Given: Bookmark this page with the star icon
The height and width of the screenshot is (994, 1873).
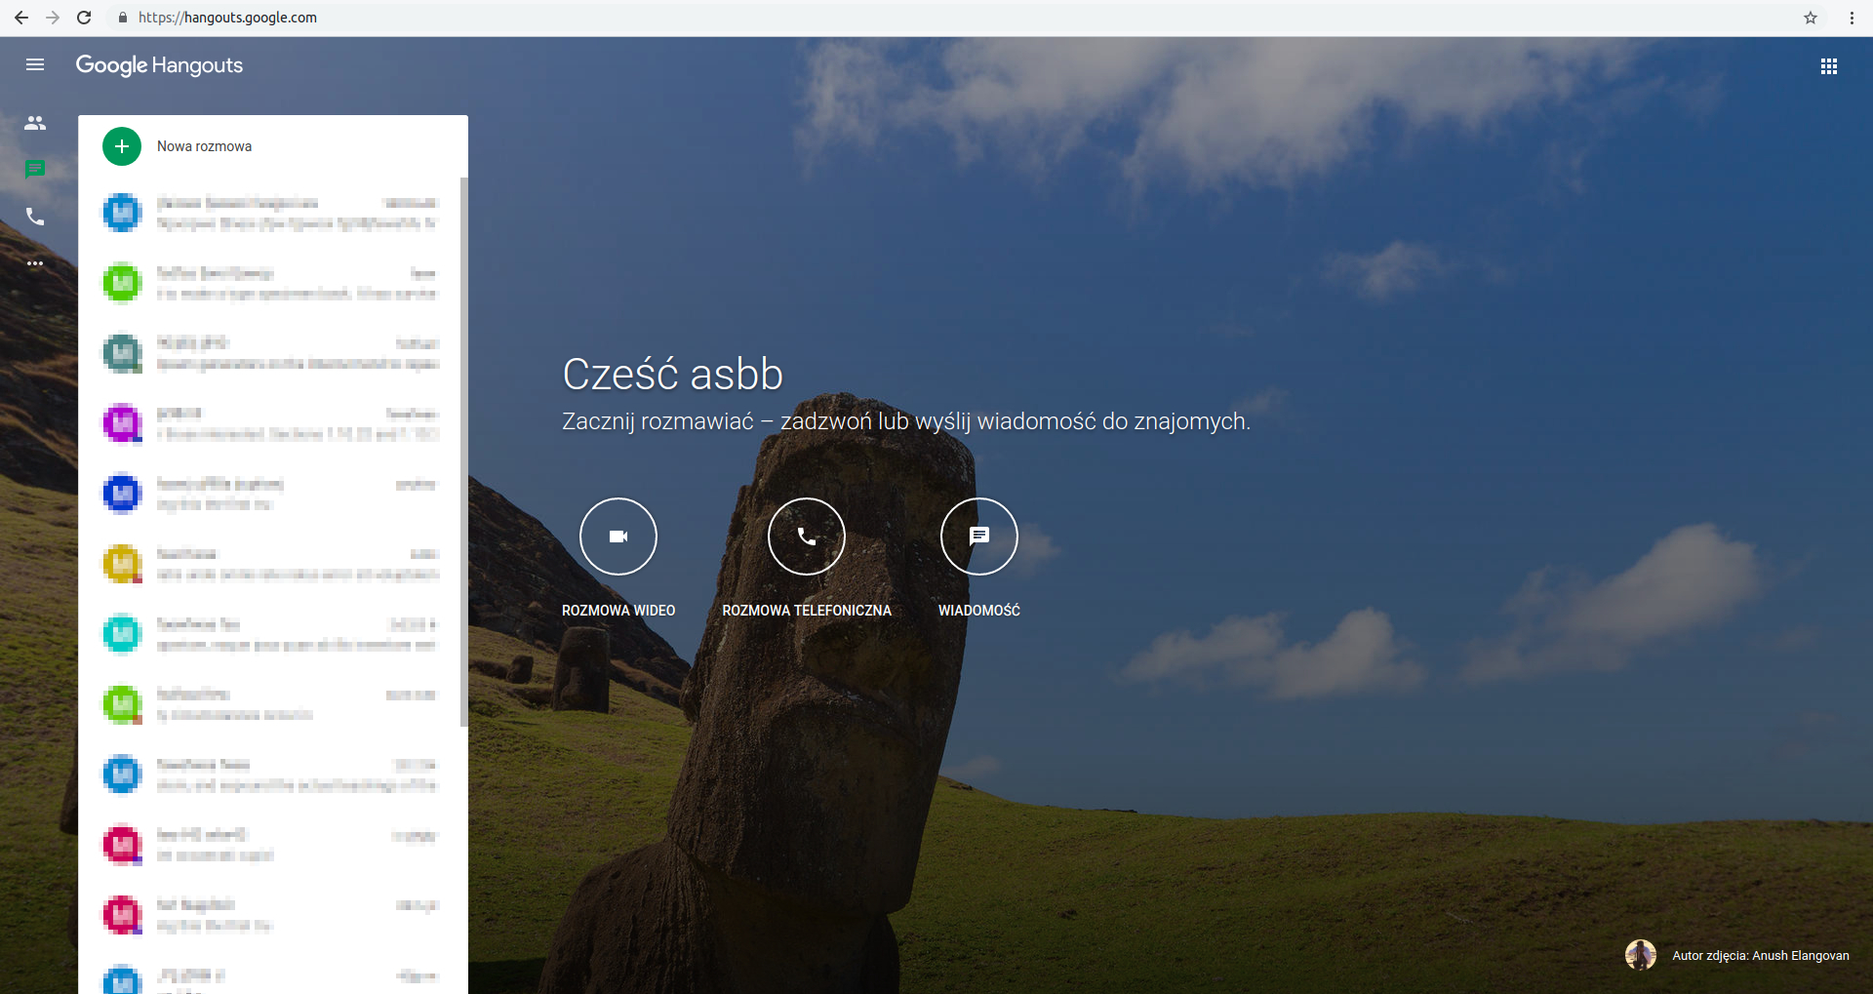Looking at the screenshot, I should click(x=1811, y=18).
